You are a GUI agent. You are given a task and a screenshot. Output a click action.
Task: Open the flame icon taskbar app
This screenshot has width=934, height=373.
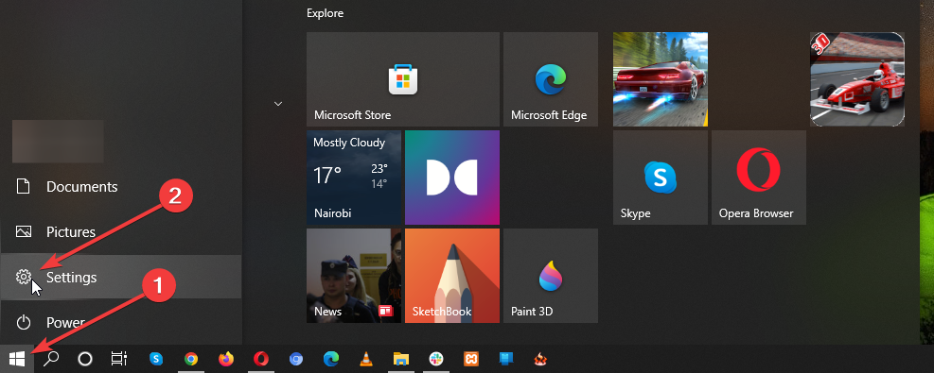[x=539, y=359]
